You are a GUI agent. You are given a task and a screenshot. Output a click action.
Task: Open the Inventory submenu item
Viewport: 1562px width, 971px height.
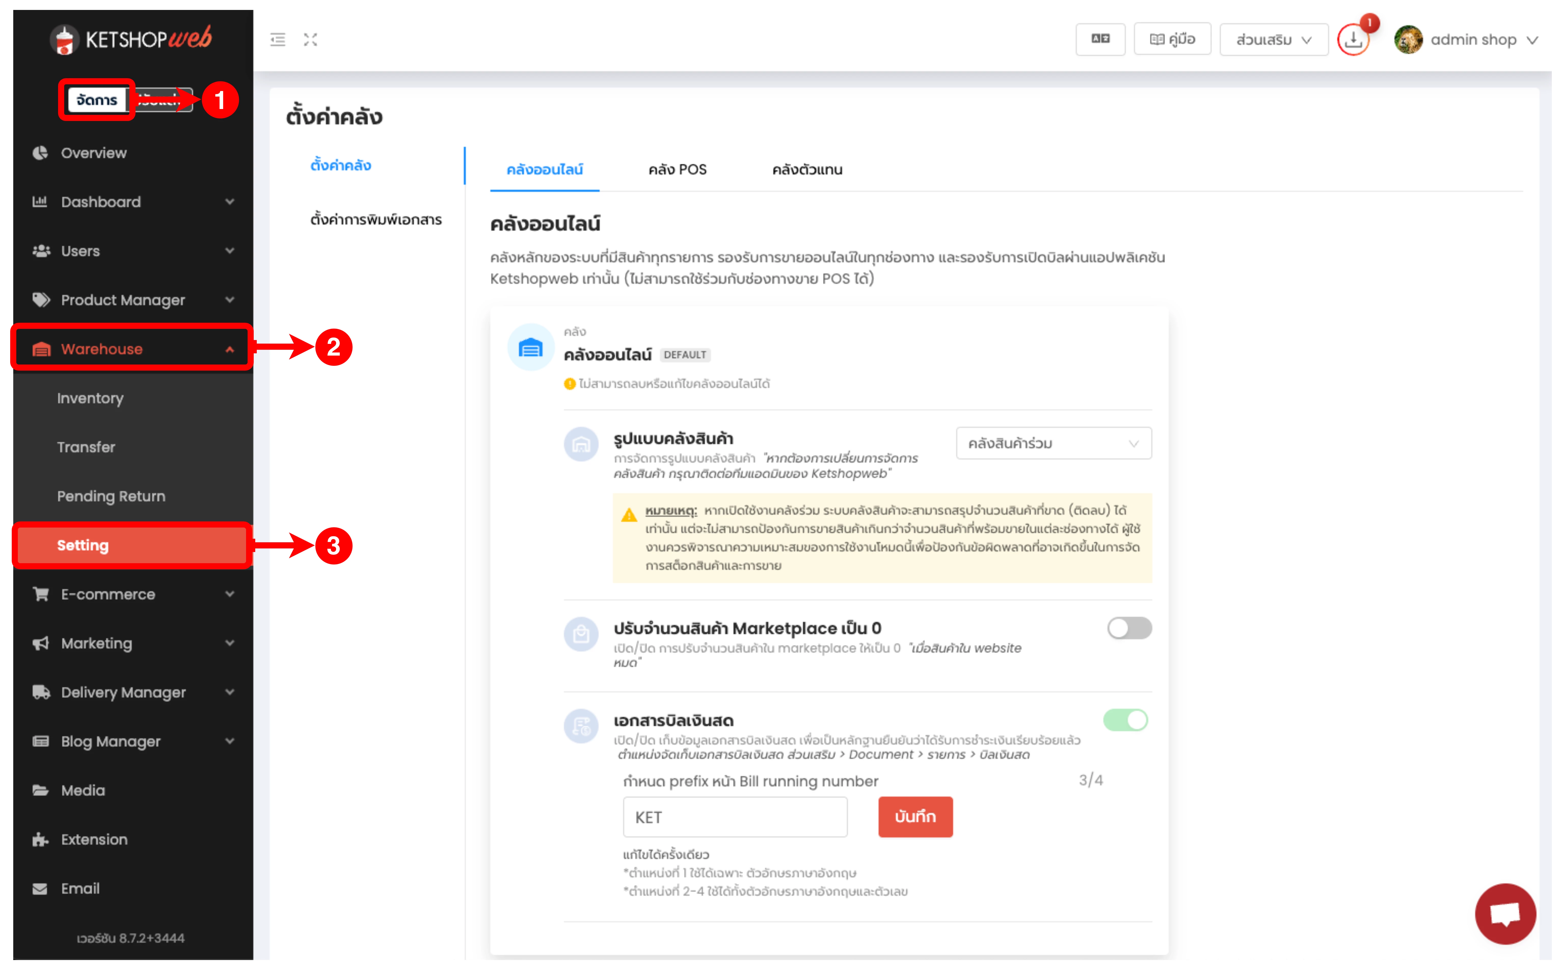(90, 398)
